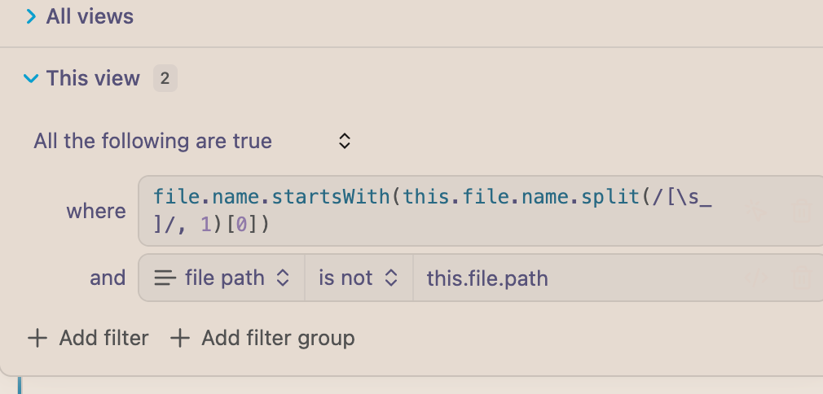
Task: Delete the file path filter with trash icon
Action: 802,278
